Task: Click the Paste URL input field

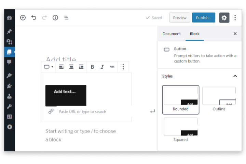Action: point(99,112)
